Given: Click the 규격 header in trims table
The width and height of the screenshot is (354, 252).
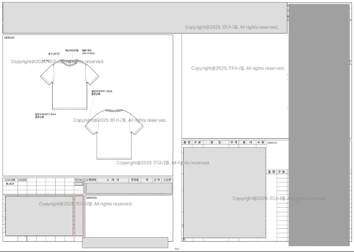Looking at the screenshot, I should tap(233, 142).
